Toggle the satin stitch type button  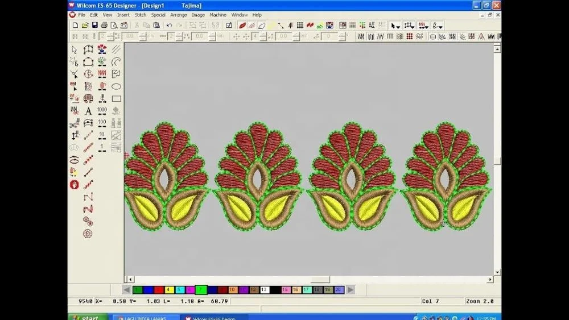coord(361,36)
